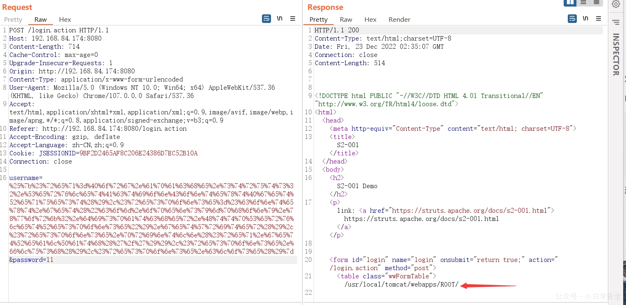Click the response Content-Length: 514 line
The width and height of the screenshot is (626, 305).
(x=350, y=63)
